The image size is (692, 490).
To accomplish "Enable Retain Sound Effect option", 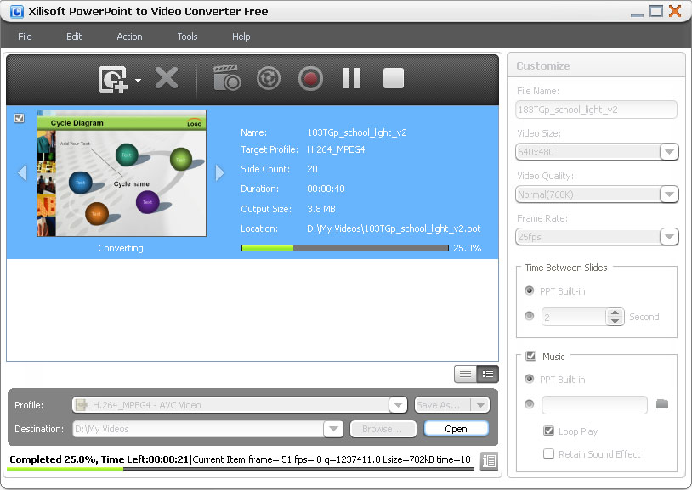I will click(x=548, y=454).
